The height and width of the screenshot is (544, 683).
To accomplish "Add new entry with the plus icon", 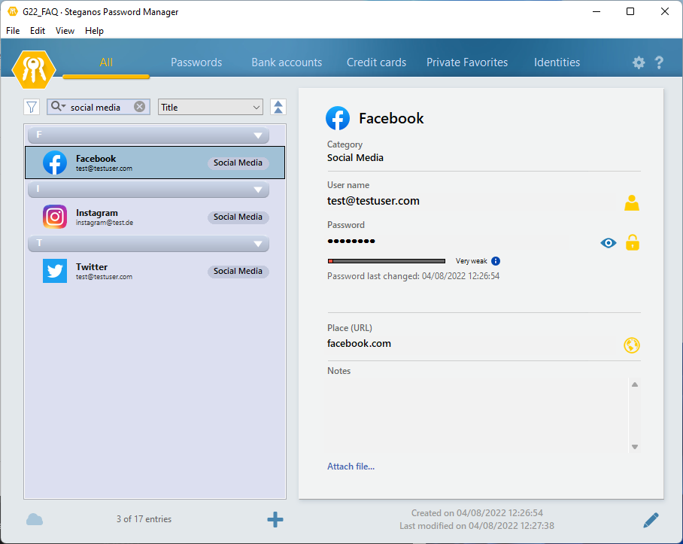I will pos(275,519).
